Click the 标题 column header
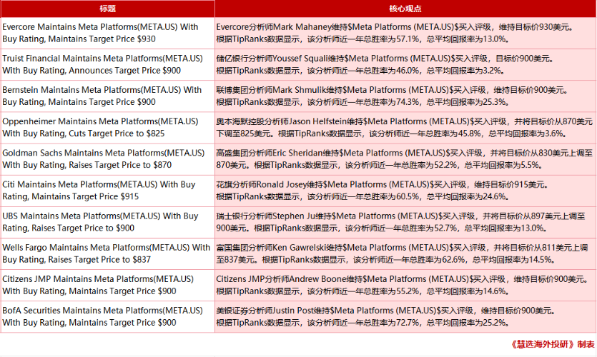 [x=108, y=9]
